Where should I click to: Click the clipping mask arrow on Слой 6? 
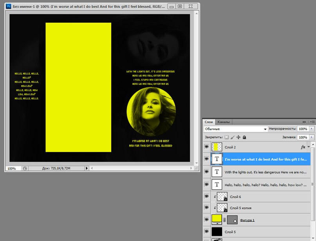coord(215,196)
